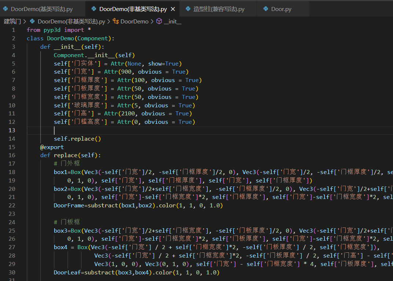Click the @export decorator text

(52, 147)
